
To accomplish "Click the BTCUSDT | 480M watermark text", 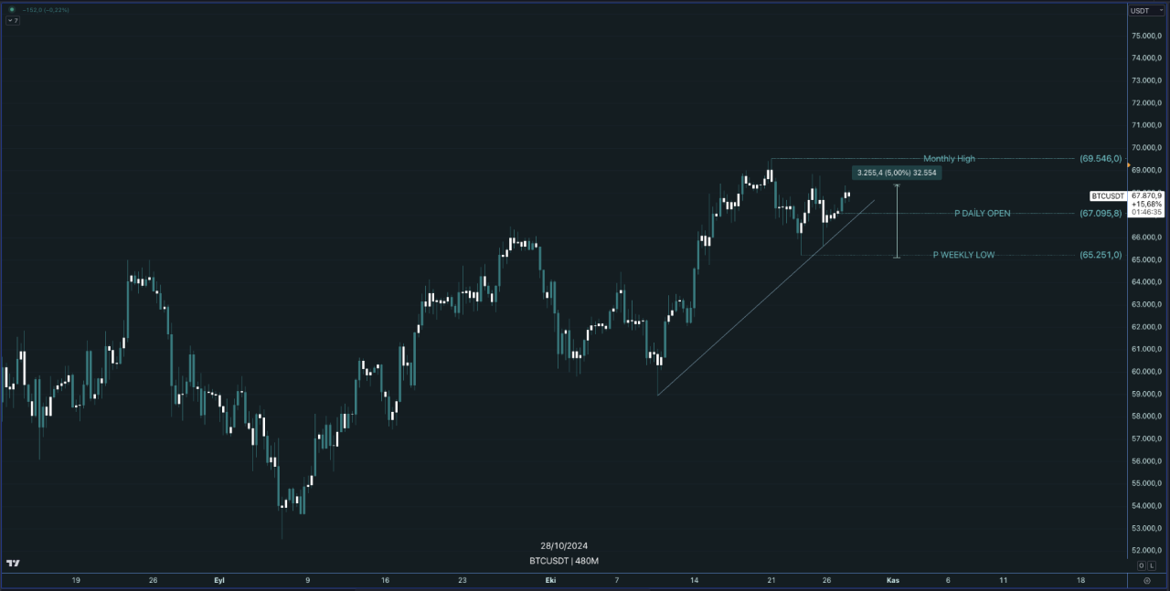I will (563, 560).
